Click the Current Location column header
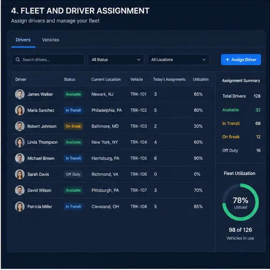The height and width of the screenshot is (270, 270). [106, 79]
